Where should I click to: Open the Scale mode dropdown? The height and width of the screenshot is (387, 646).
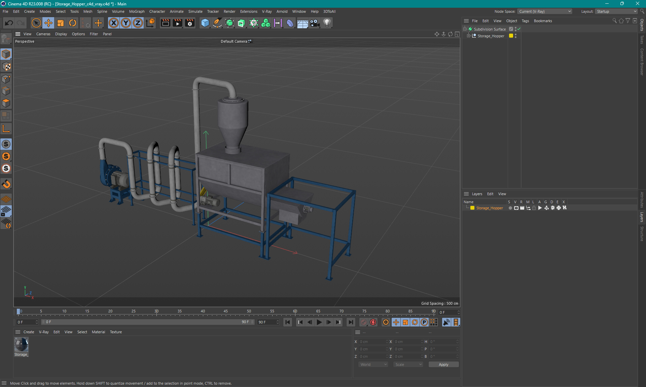tap(408, 364)
